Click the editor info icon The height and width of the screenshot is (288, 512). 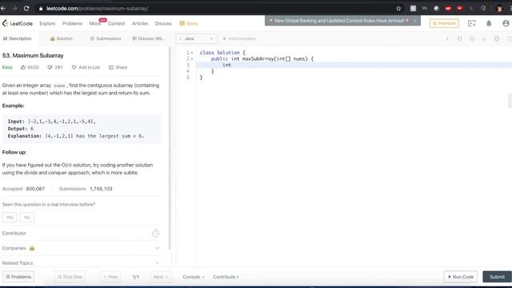pos(447,38)
